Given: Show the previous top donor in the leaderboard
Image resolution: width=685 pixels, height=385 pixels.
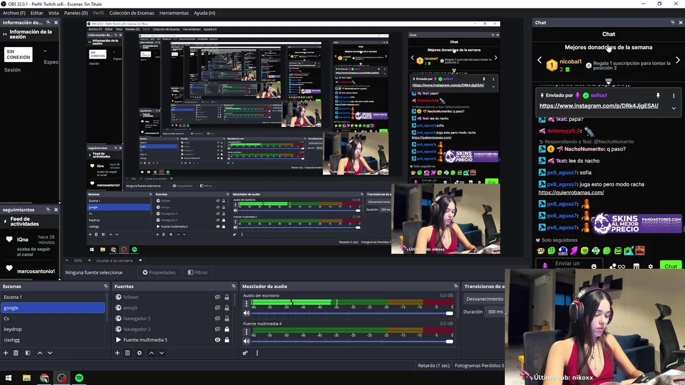Looking at the screenshot, I should (539, 60).
